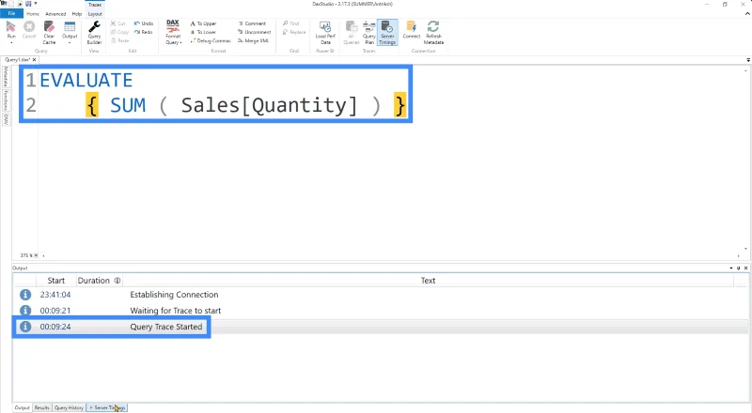The height and width of the screenshot is (413, 752).
Task: Click the Start column header
Action: [x=56, y=281]
